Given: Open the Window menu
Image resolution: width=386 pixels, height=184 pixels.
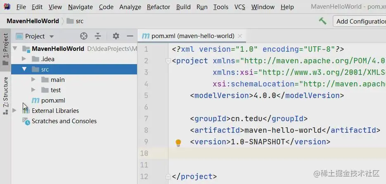Looking at the screenshot, I should pyautogui.click(x=263, y=7).
